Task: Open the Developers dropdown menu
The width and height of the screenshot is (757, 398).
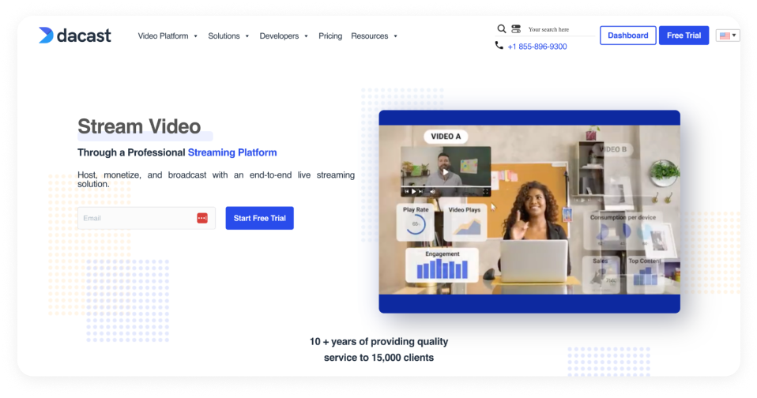Action: tap(284, 36)
